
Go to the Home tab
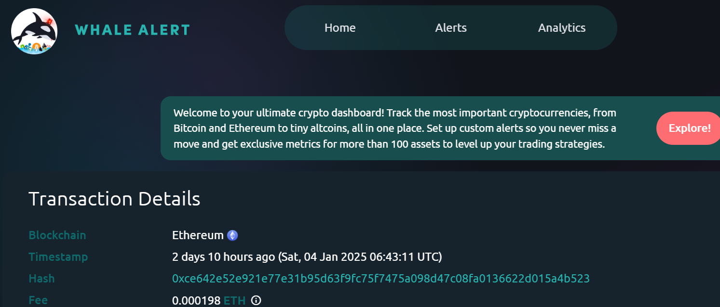click(x=340, y=28)
